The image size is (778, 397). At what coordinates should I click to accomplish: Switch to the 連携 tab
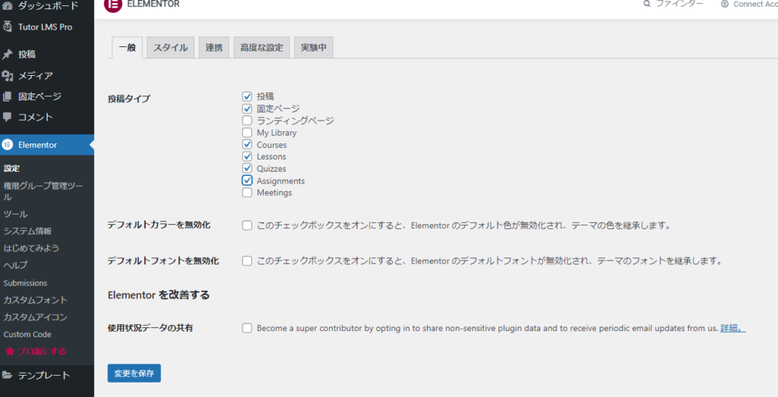(213, 48)
